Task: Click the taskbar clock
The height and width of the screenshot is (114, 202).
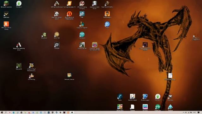Action: coord(194,112)
